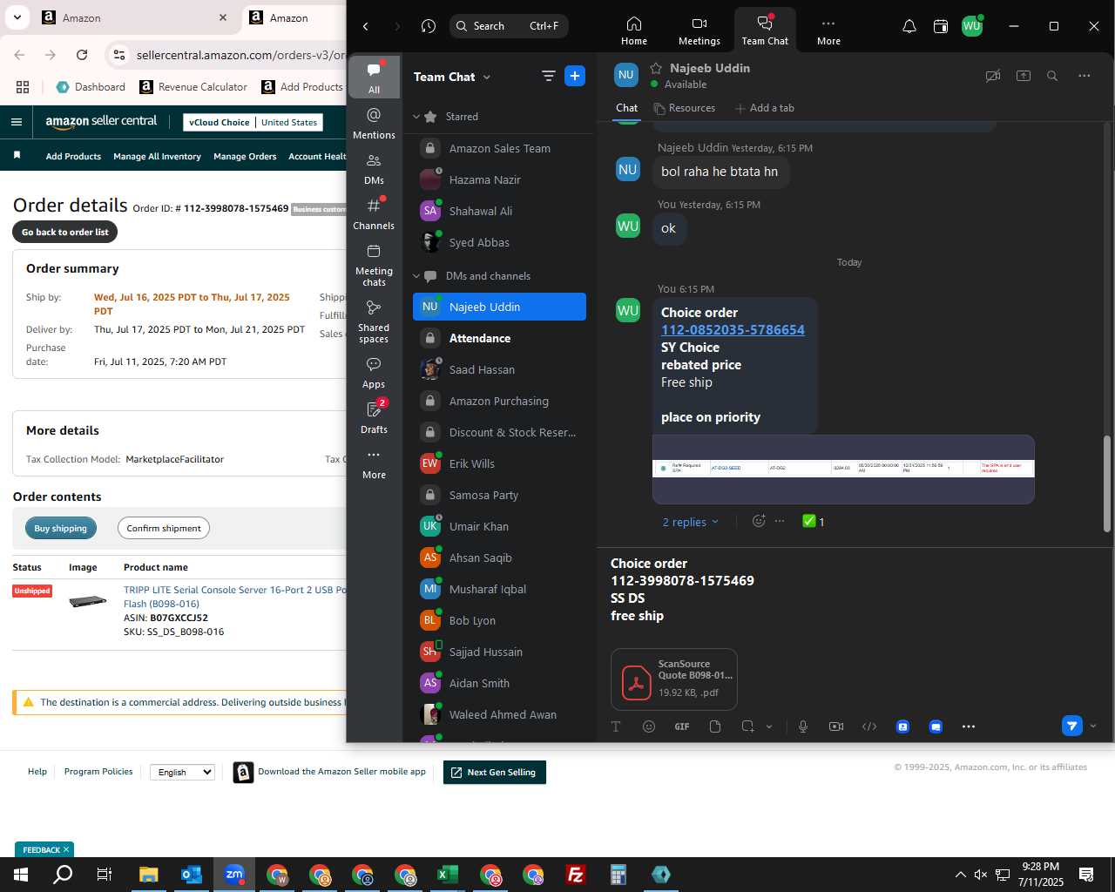
Task: Click the Zoom search field
Action: [509, 26]
